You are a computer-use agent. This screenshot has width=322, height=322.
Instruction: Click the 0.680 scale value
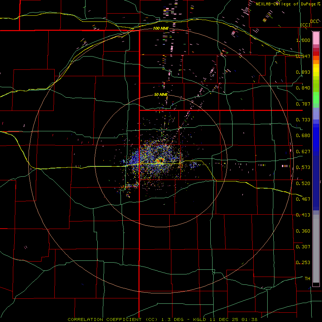[x=303, y=136]
